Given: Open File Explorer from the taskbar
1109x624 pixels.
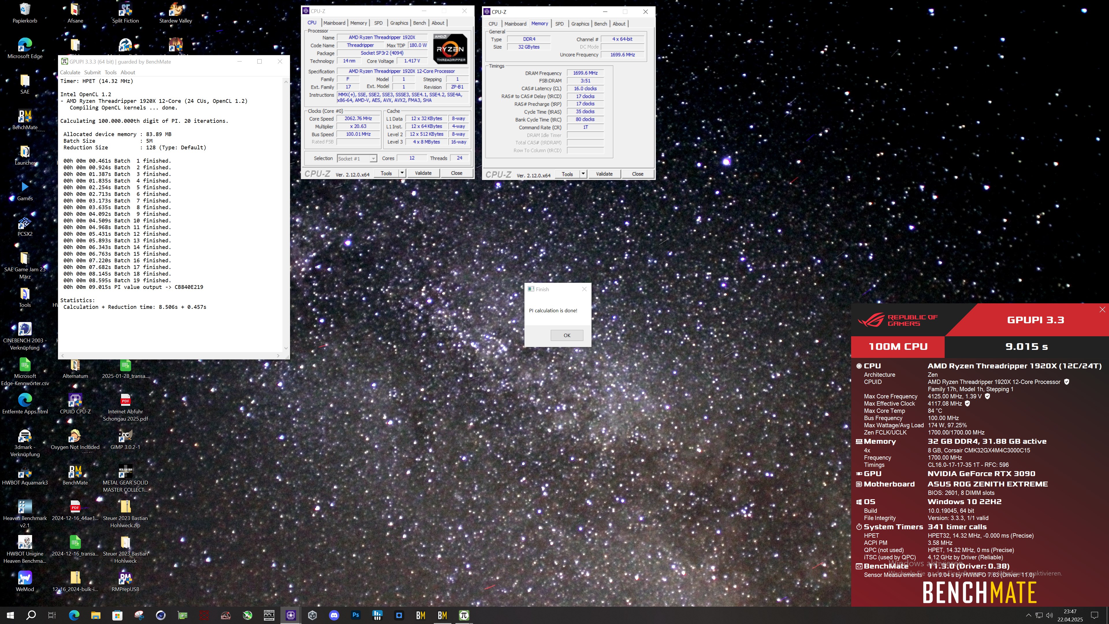Looking at the screenshot, I should (x=96, y=615).
